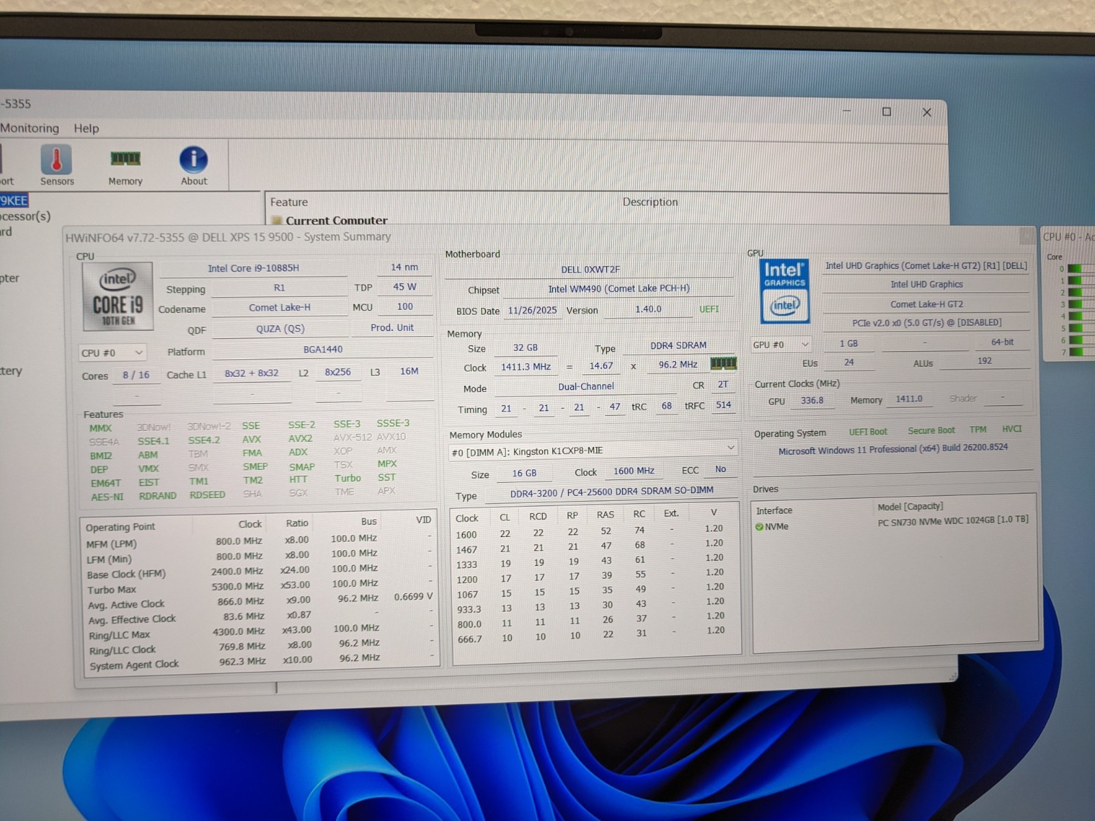Click the 1411.3 MHz memory clock
Viewport: 1095px width, 821px height.
(x=526, y=367)
